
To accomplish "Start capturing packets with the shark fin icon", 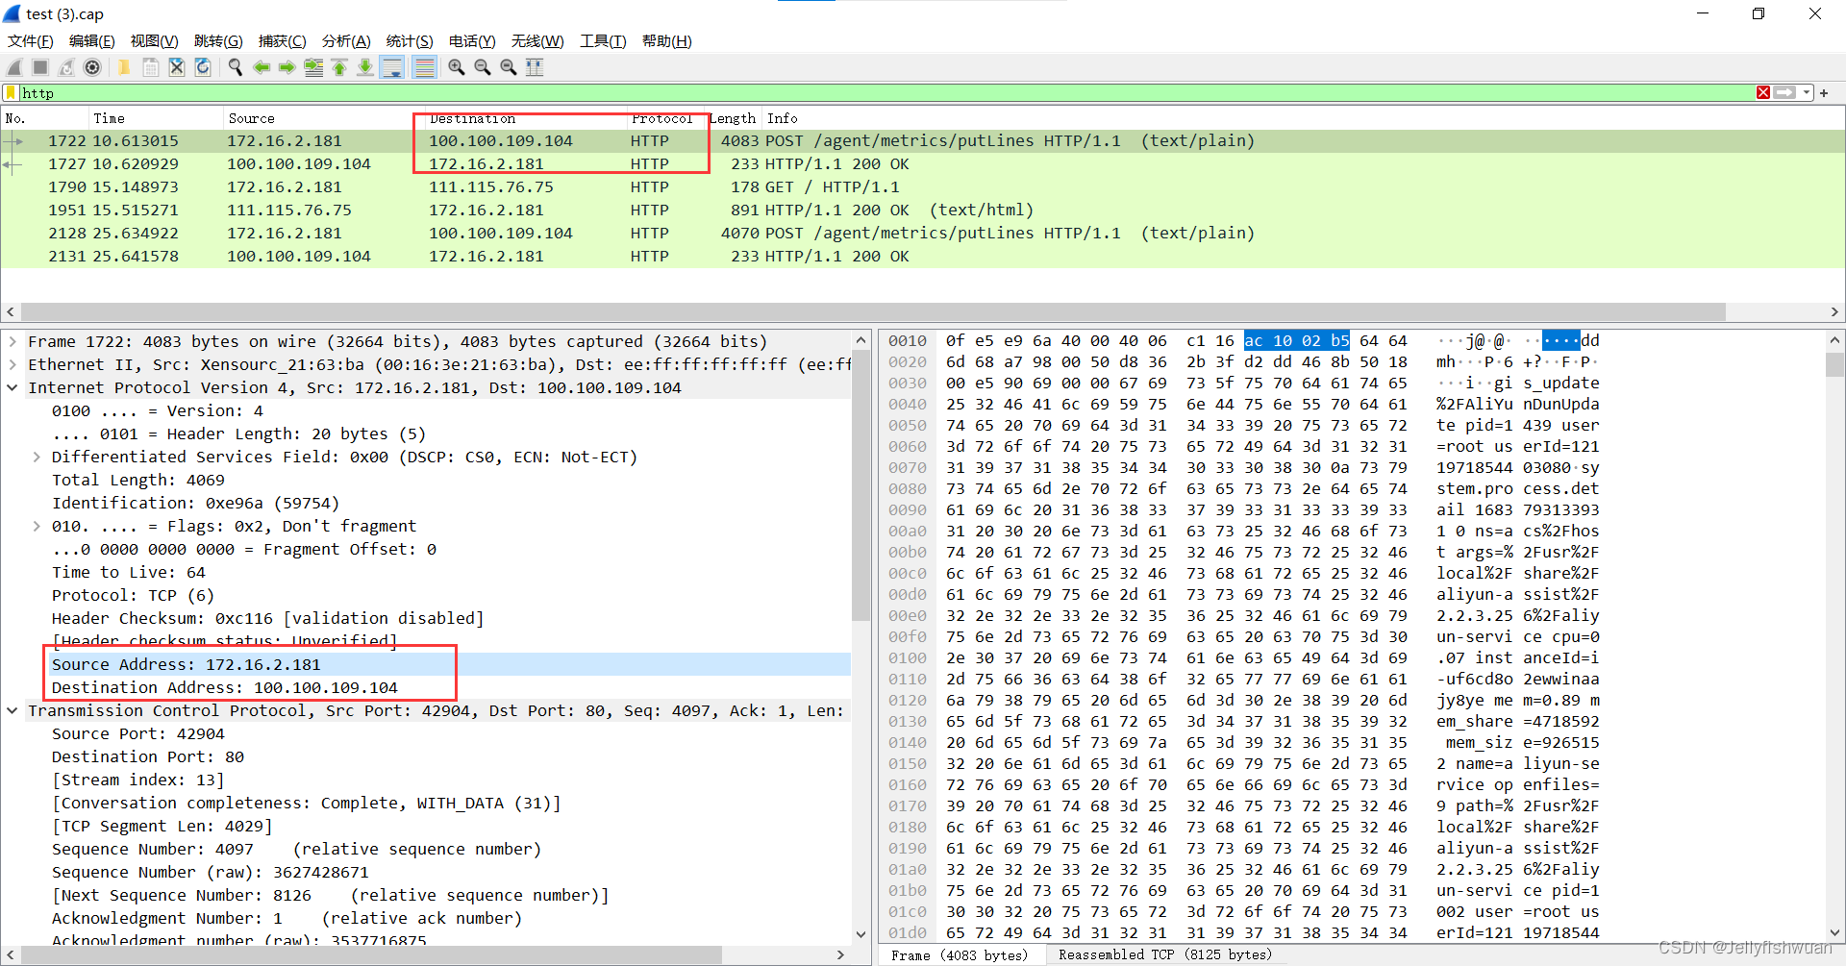I will tap(14, 67).
